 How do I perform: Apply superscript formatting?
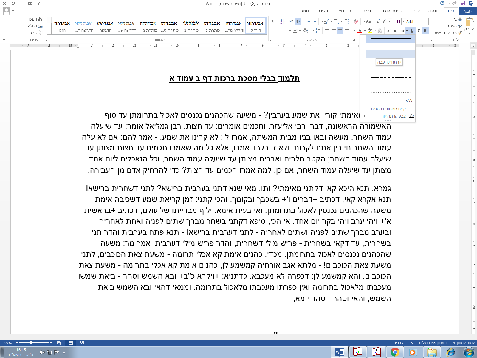389,30
